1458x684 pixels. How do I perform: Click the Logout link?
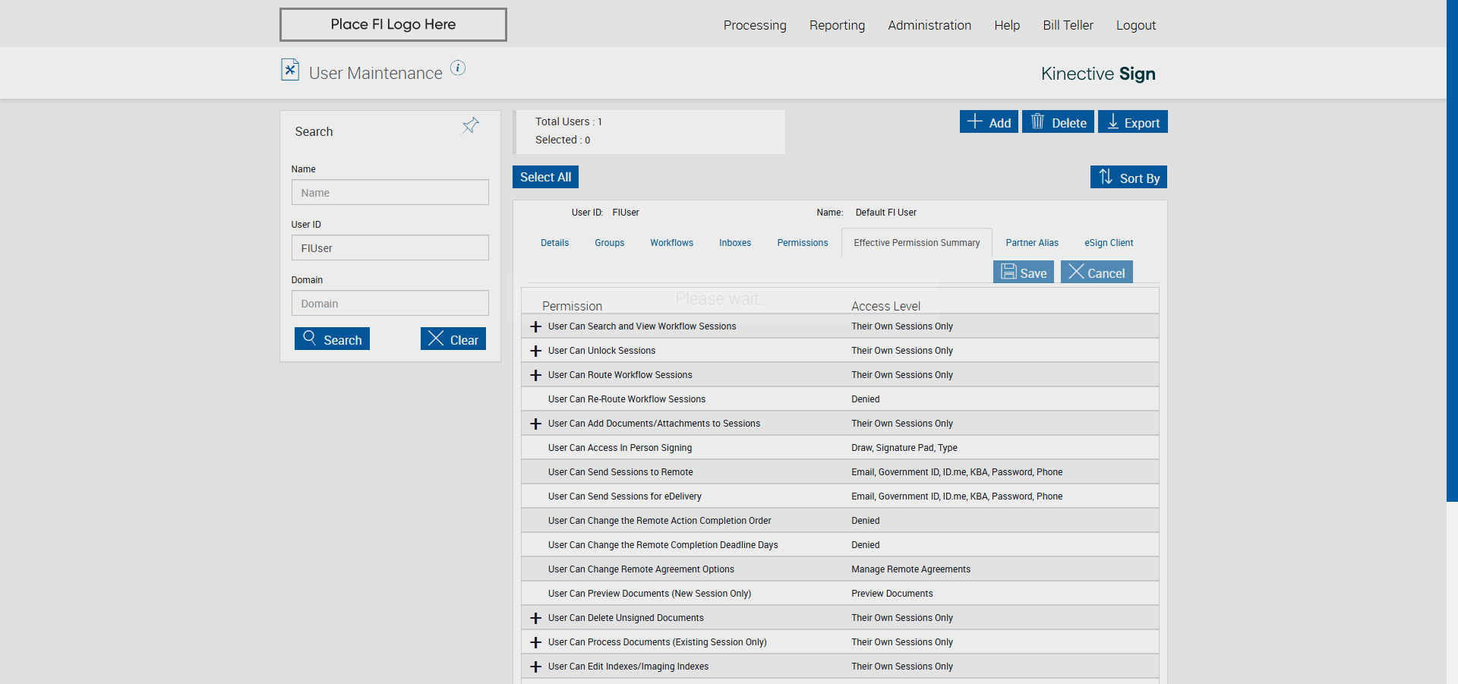tap(1135, 25)
